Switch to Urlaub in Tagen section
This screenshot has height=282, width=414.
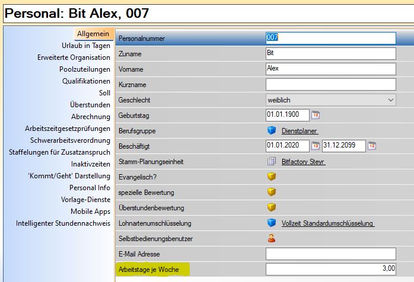click(x=85, y=46)
